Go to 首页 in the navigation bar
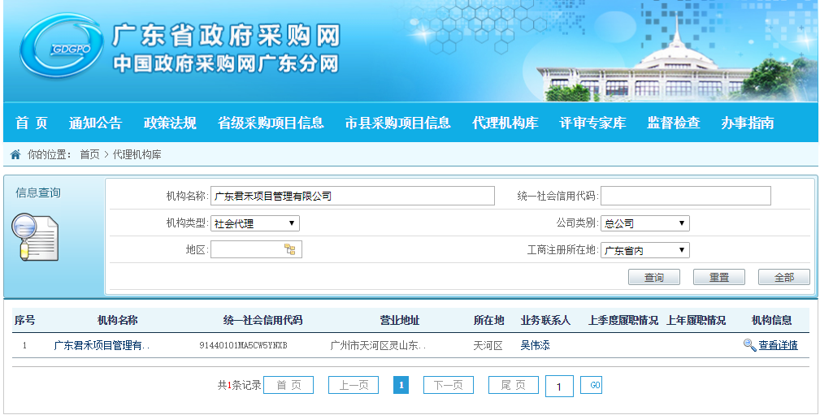The image size is (820, 415). (32, 123)
